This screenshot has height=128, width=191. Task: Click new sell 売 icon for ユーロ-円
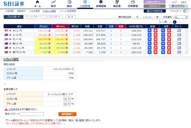coord(150,35)
